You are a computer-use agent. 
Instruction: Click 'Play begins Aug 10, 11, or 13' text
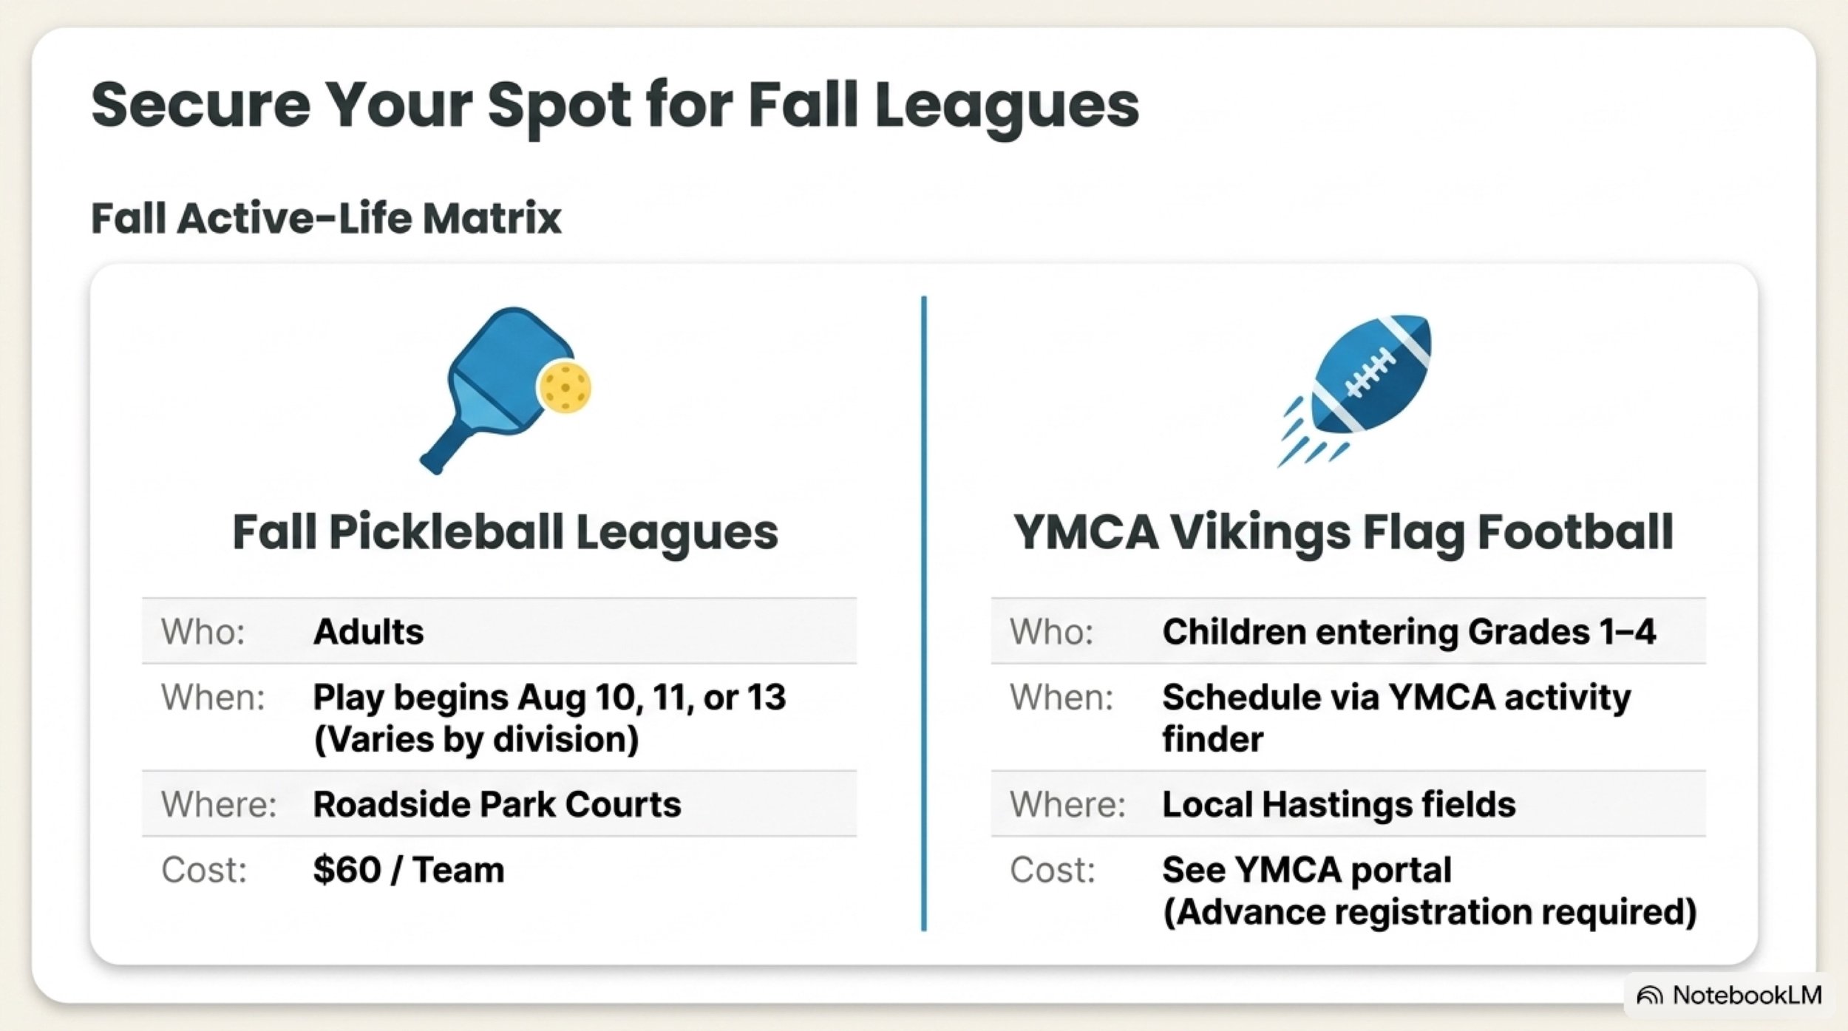pos(549,698)
